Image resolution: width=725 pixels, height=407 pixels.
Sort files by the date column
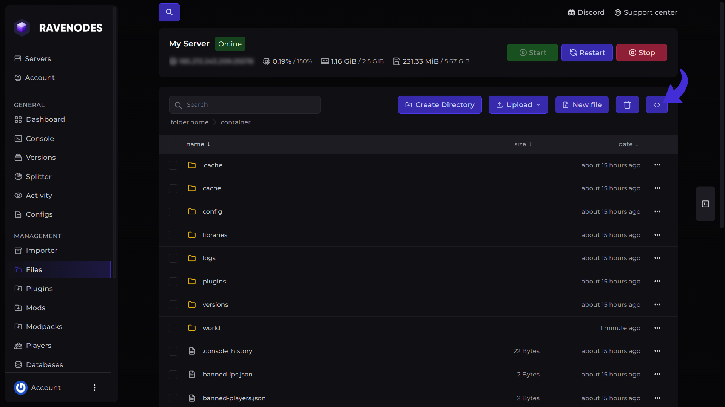tap(628, 144)
